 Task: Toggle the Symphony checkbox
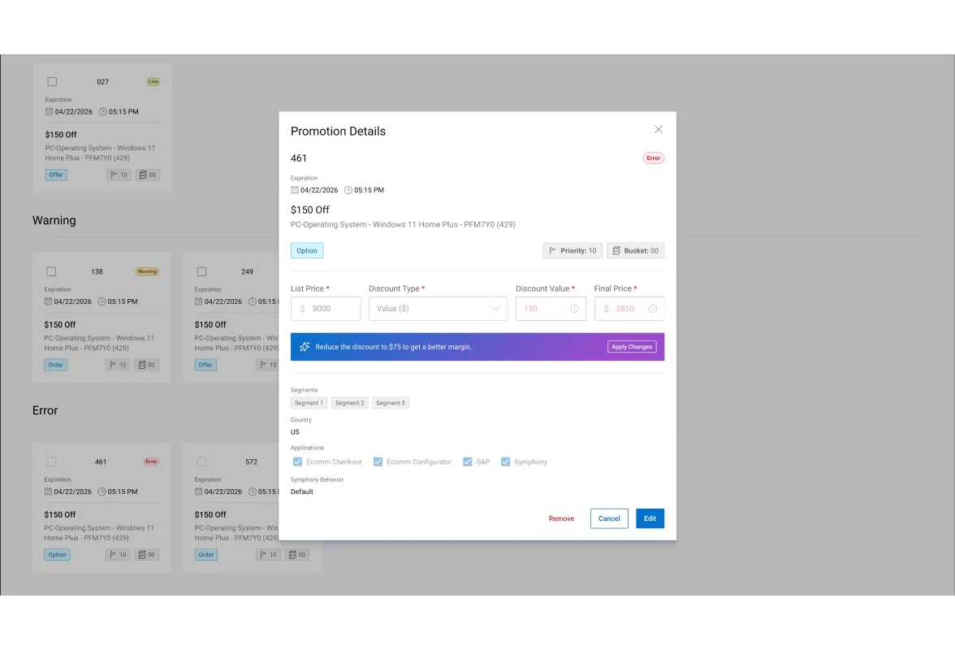(505, 461)
